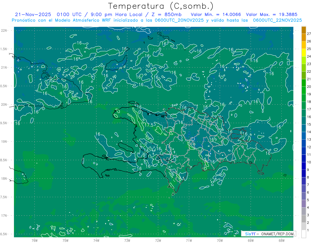Click 'Valor Max. = 19.3885' readout
This screenshot has height=244, width=316.
[271, 14]
